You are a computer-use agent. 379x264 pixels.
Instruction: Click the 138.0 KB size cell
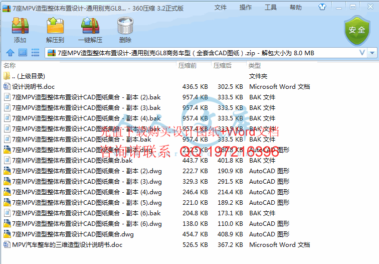tap(195, 223)
